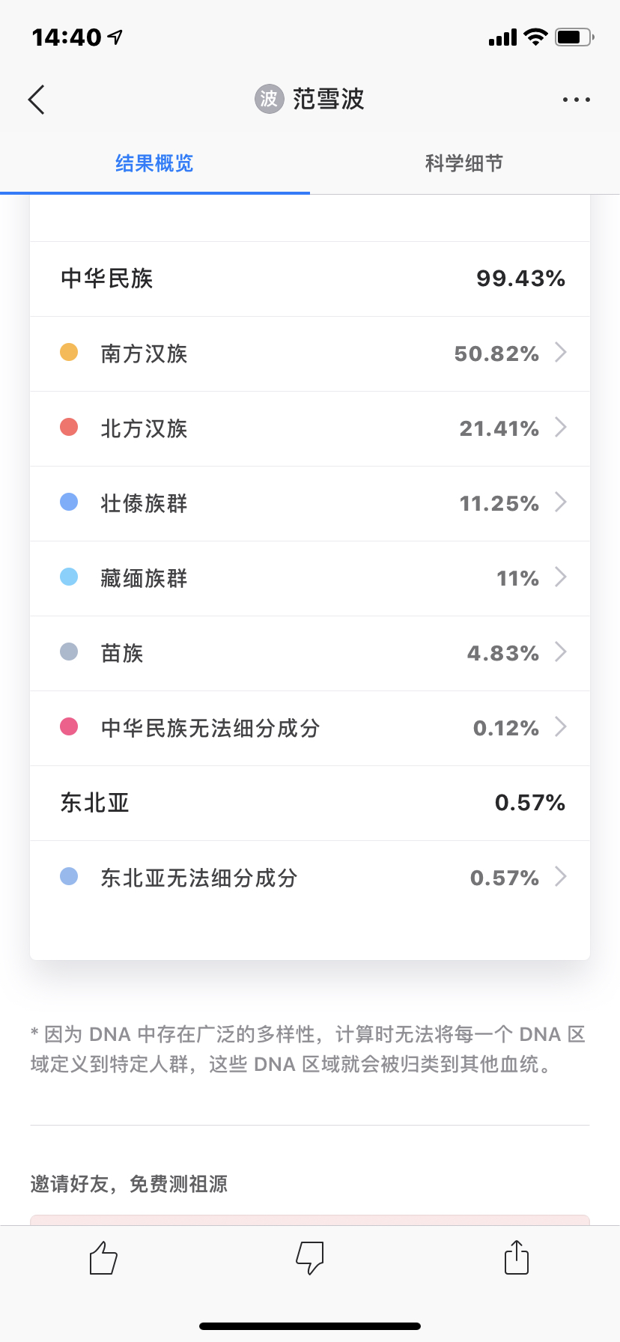Tap the Wi-Fi status icon
The height and width of the screenshot is (1342, 620).
point(535,37)
